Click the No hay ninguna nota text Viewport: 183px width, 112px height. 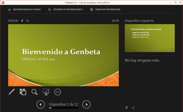(x=142, y=60)
